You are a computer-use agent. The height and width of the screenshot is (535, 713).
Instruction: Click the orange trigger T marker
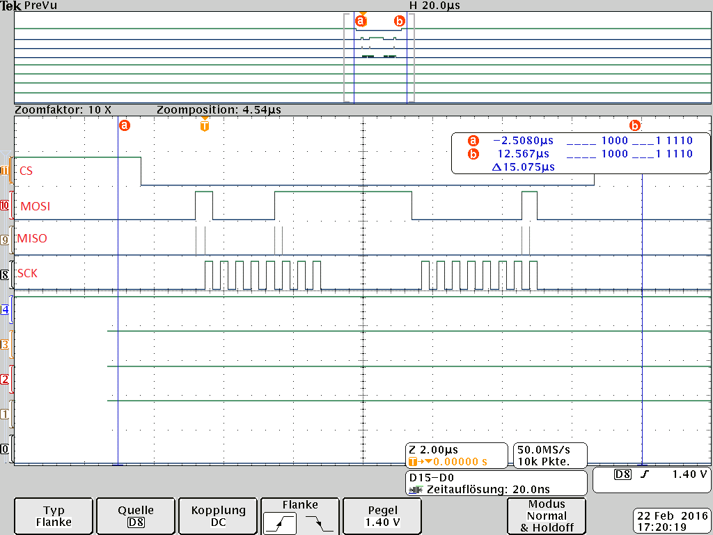point(205,124)
